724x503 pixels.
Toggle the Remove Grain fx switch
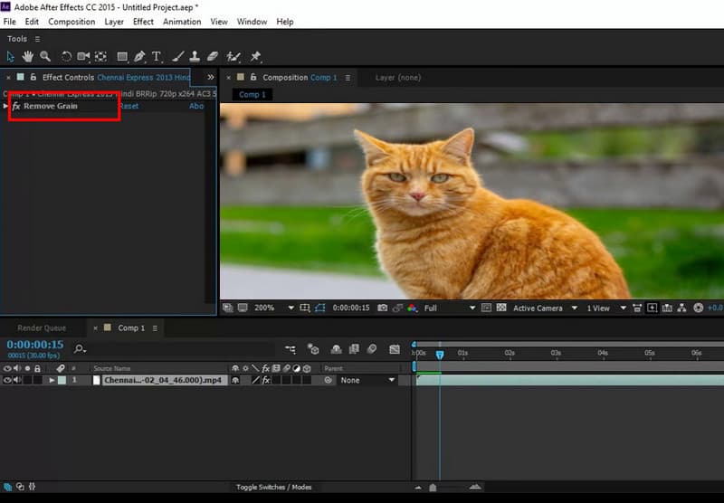pyautogui.click(x=16, y=106)
